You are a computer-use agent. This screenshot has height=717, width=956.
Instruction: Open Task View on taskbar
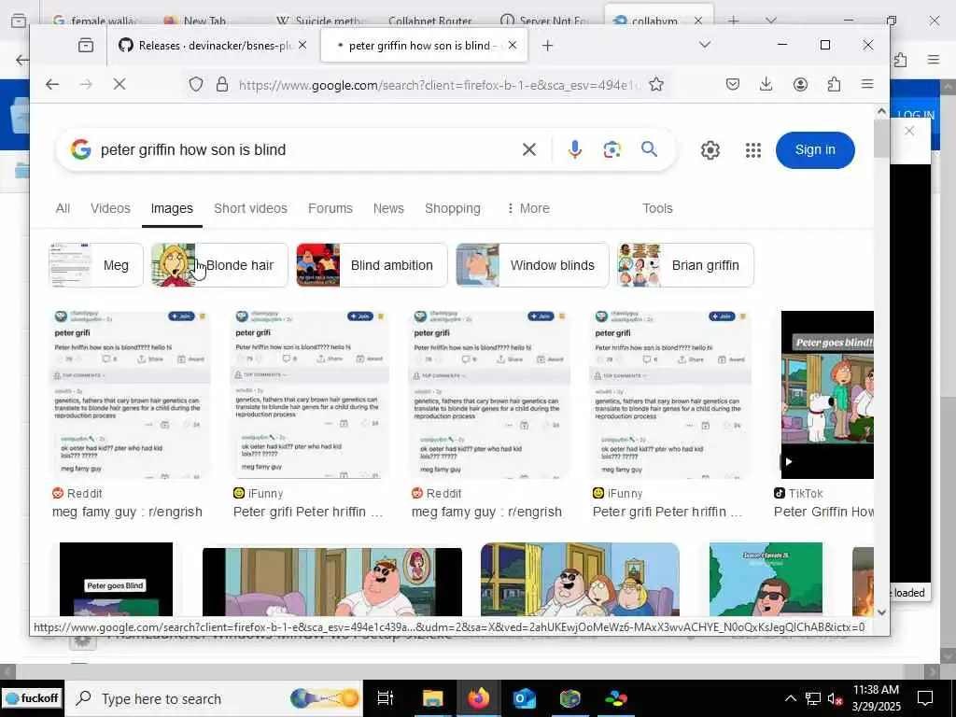pyautogui.click(x=386, y=698)
